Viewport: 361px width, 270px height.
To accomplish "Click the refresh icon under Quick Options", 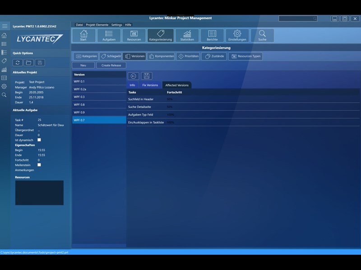I will tap(18, 63).
